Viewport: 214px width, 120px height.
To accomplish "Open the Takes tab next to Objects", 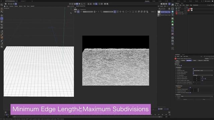I will click(182, 3).
